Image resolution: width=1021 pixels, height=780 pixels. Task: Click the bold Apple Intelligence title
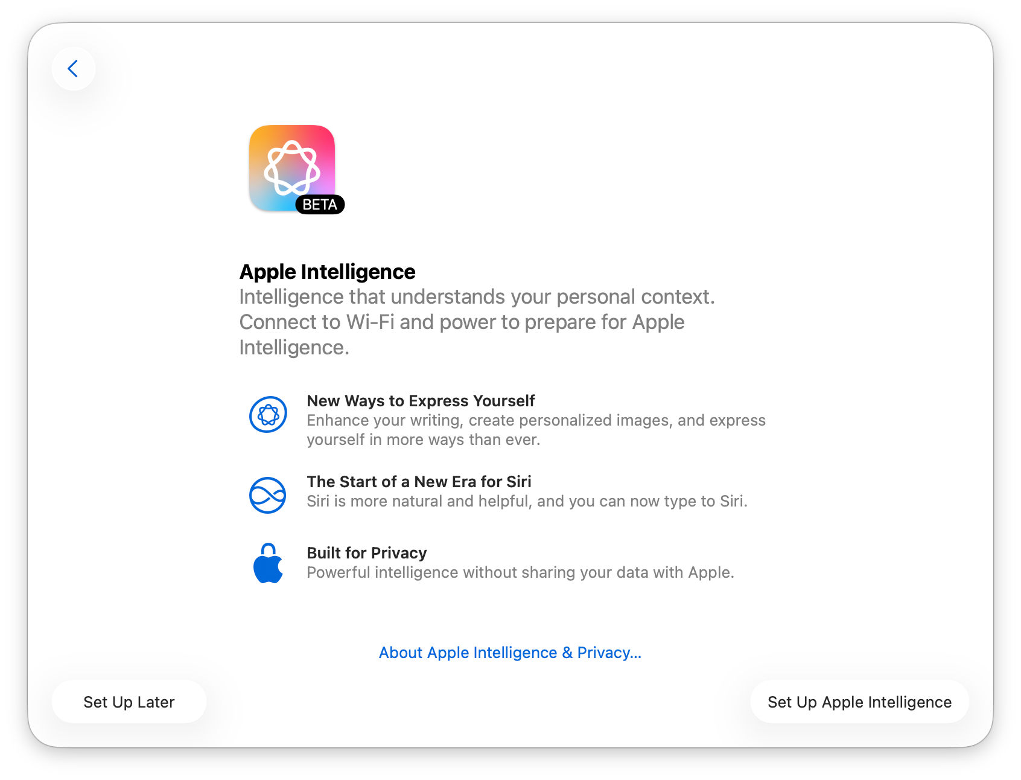tap(327, 272)
